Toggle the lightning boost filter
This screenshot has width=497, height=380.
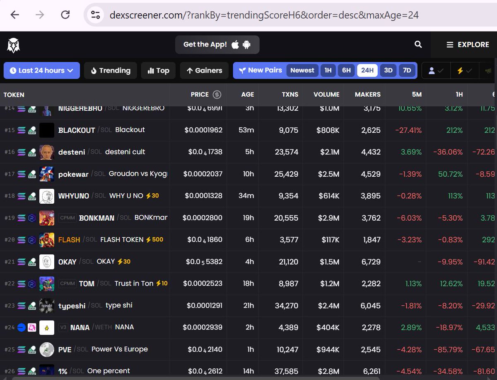coord(464,71)
